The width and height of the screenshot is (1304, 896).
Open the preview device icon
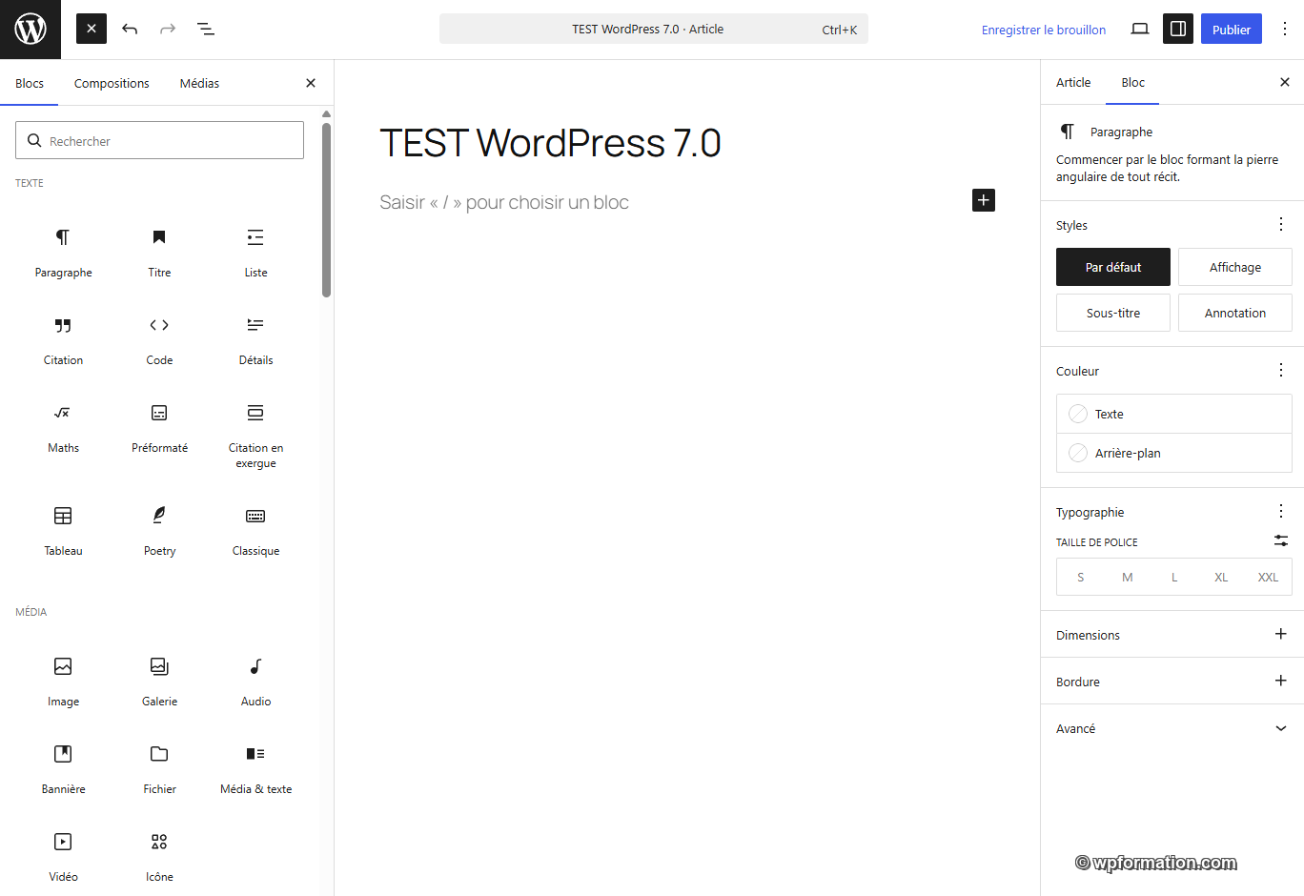[x=1140, y=29]
